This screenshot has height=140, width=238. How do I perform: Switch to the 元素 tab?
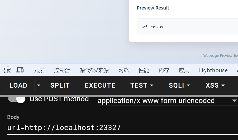(39, 70)
